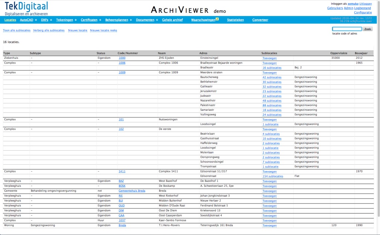Open location code GAA
The image size is (380, 235).
pos(121,215)
